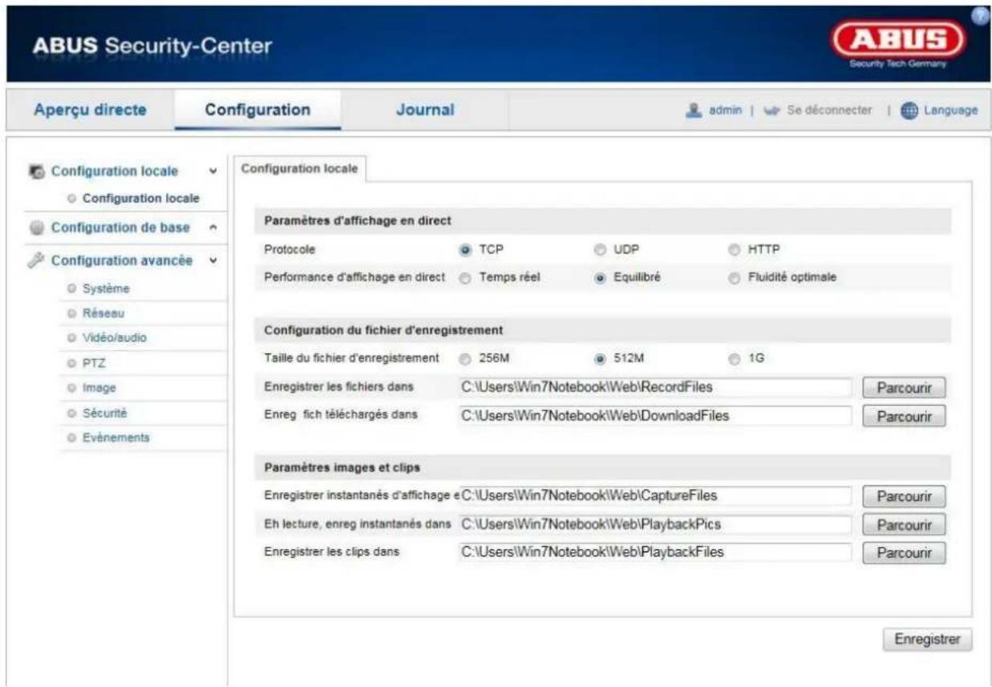Select the Configuration locale panel tab

click(299, 168)
